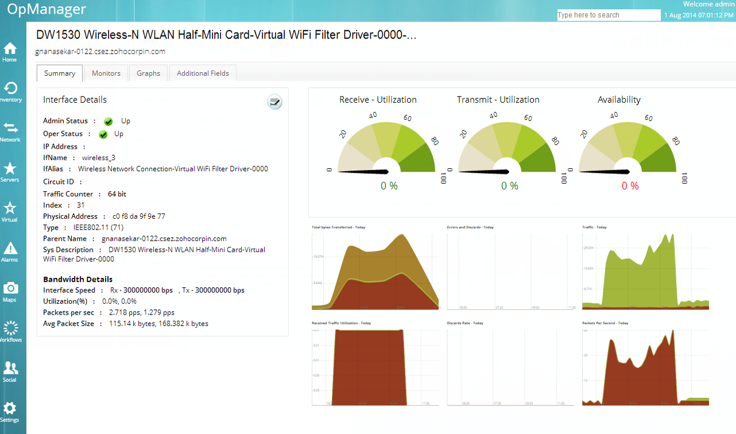
Task: Click the edit Interface Details icon
Action: tap(274, 102)
